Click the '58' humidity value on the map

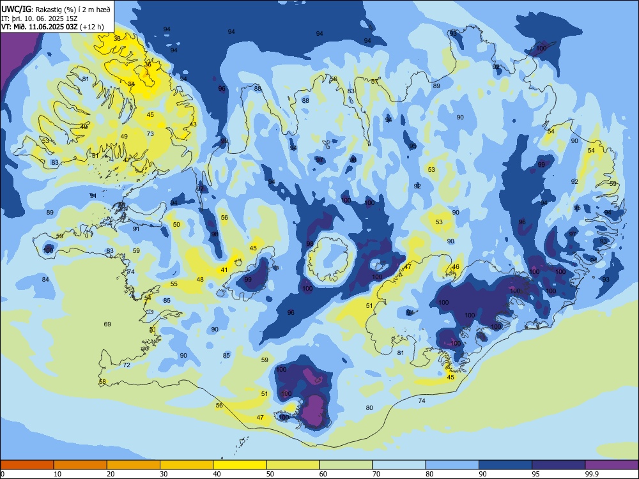(102, 382)
